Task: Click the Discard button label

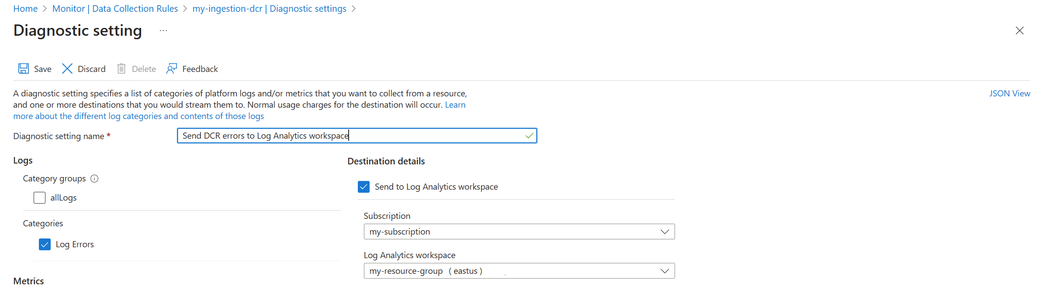Action: [92, 69]
